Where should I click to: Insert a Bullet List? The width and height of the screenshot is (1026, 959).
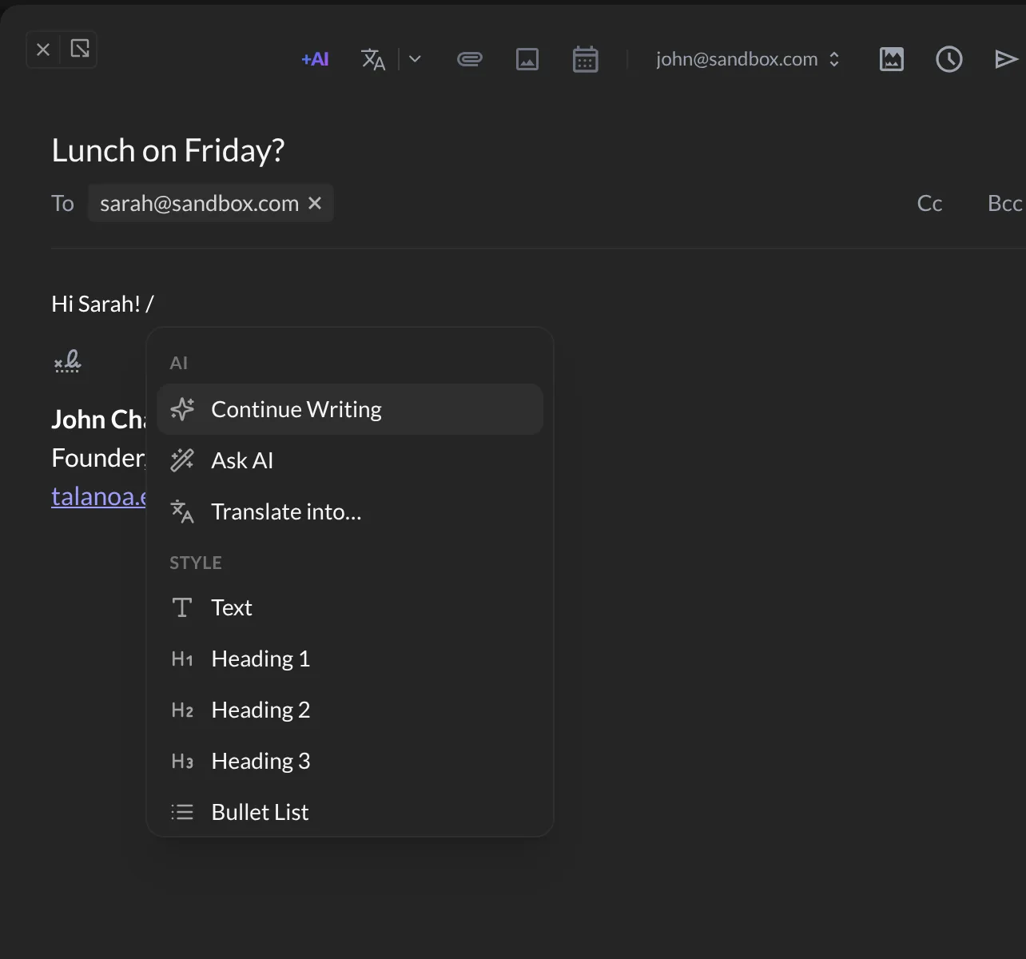pos(350,812)
